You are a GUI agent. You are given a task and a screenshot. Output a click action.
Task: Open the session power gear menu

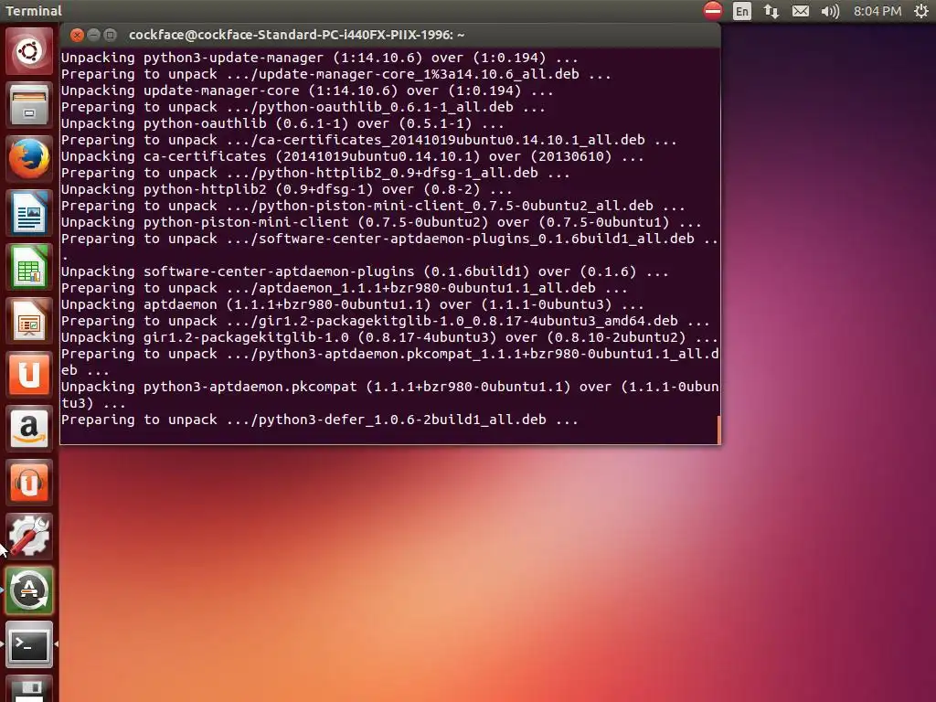pos(921,11)
